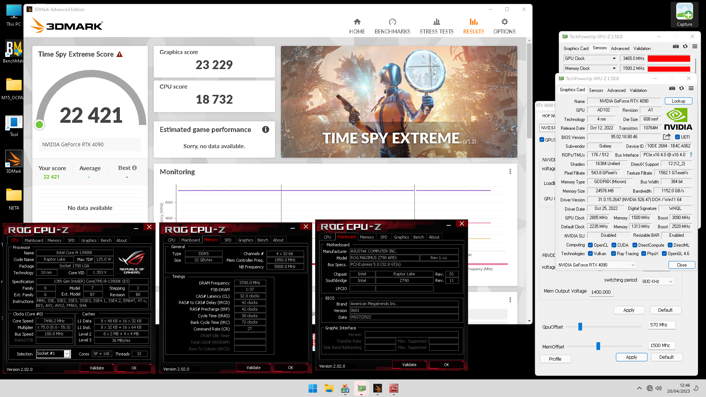Take GPU-Z screenshot with camera icon

click(x=672, y=88)
